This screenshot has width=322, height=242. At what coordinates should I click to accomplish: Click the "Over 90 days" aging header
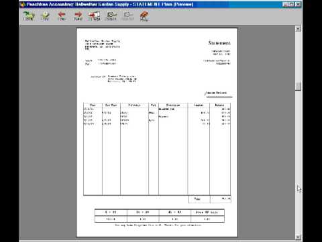tap(207, 212)
